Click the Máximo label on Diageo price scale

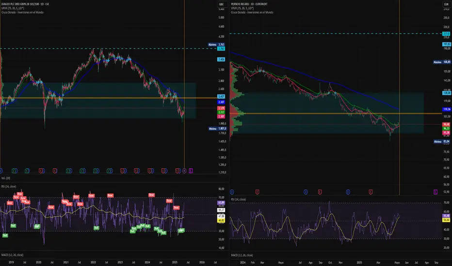click(x=212, y=44)
